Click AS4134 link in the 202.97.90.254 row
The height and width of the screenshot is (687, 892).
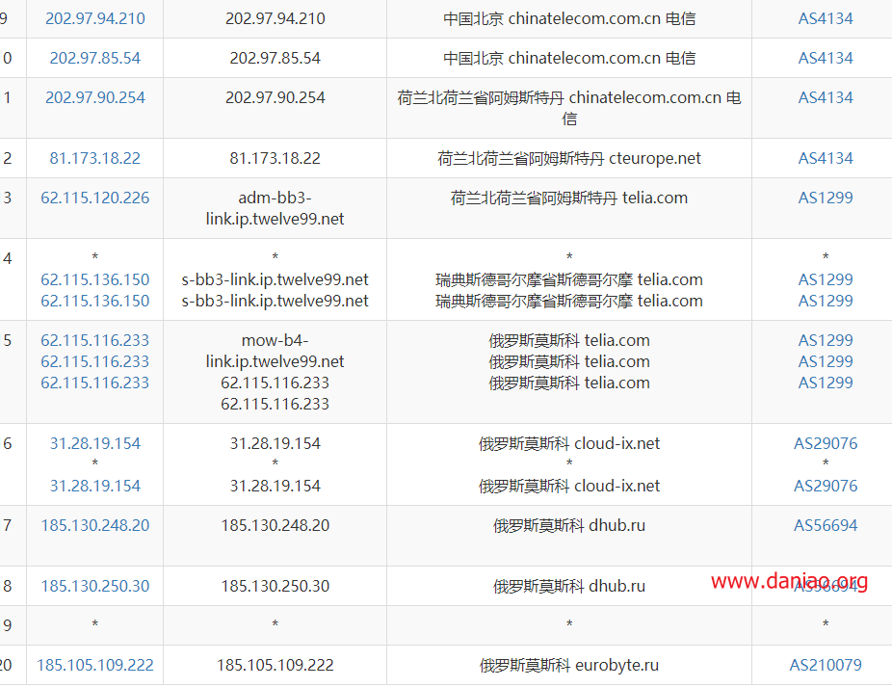pos(826,97)
